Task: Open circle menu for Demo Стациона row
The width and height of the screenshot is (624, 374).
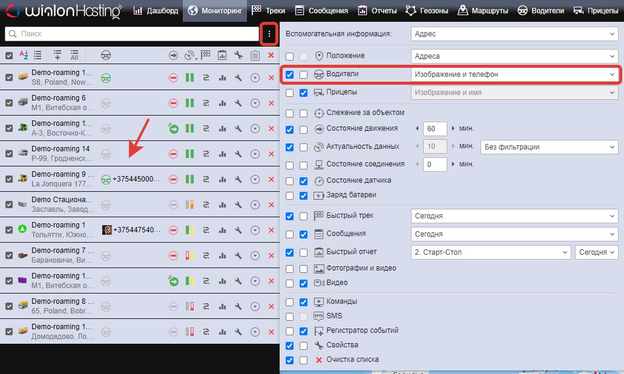Action: click(x=255, y=205)
